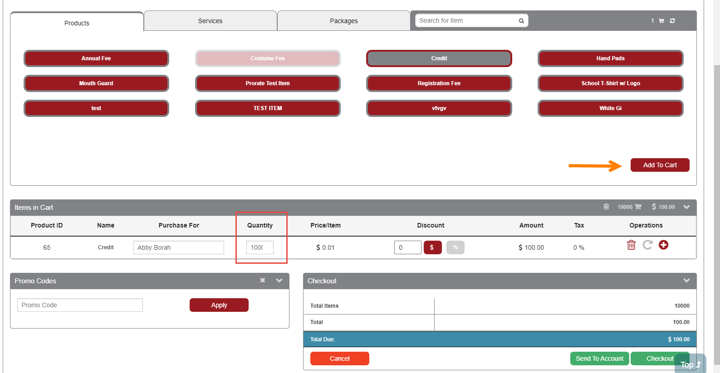Click the cart icon in top bar
Viewport: 720px width, 373px height.
(x=661, y=21)
